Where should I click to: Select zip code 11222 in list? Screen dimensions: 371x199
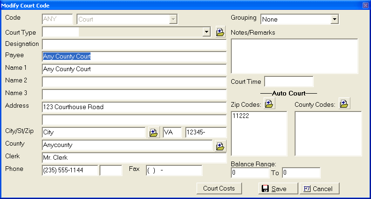[240, 116]
